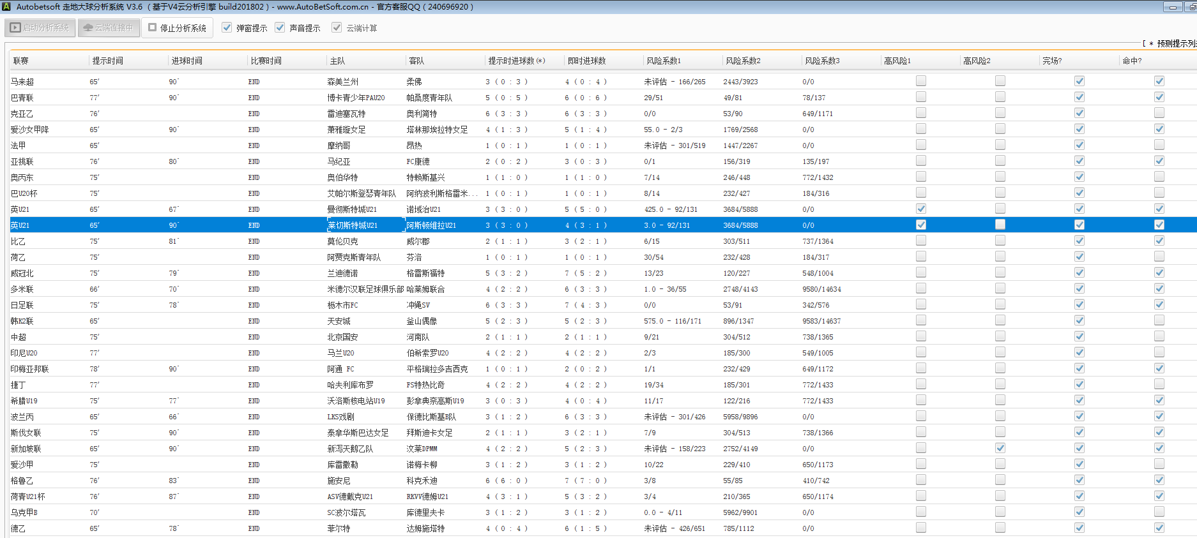1197x538 pixels.
Task: Toggle the 弹窗提示 checkbox
Action: [227, 28]
